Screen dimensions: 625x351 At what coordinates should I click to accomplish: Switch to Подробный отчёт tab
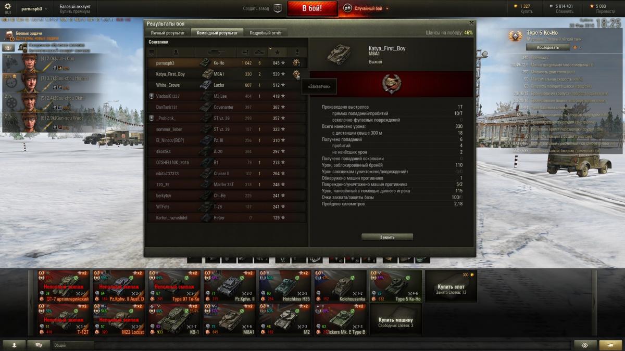pos(266,33)
